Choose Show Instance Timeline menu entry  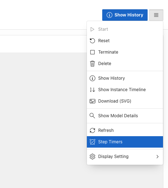tap(125, 90)
